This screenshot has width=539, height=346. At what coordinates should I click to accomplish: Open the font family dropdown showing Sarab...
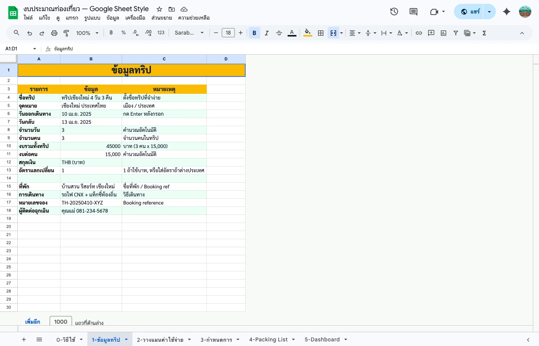click(189, 33)
